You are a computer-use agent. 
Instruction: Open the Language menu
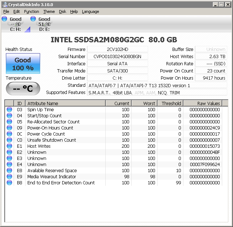coord(90,11)
